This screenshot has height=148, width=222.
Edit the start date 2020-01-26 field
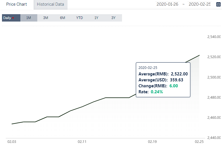167,4
